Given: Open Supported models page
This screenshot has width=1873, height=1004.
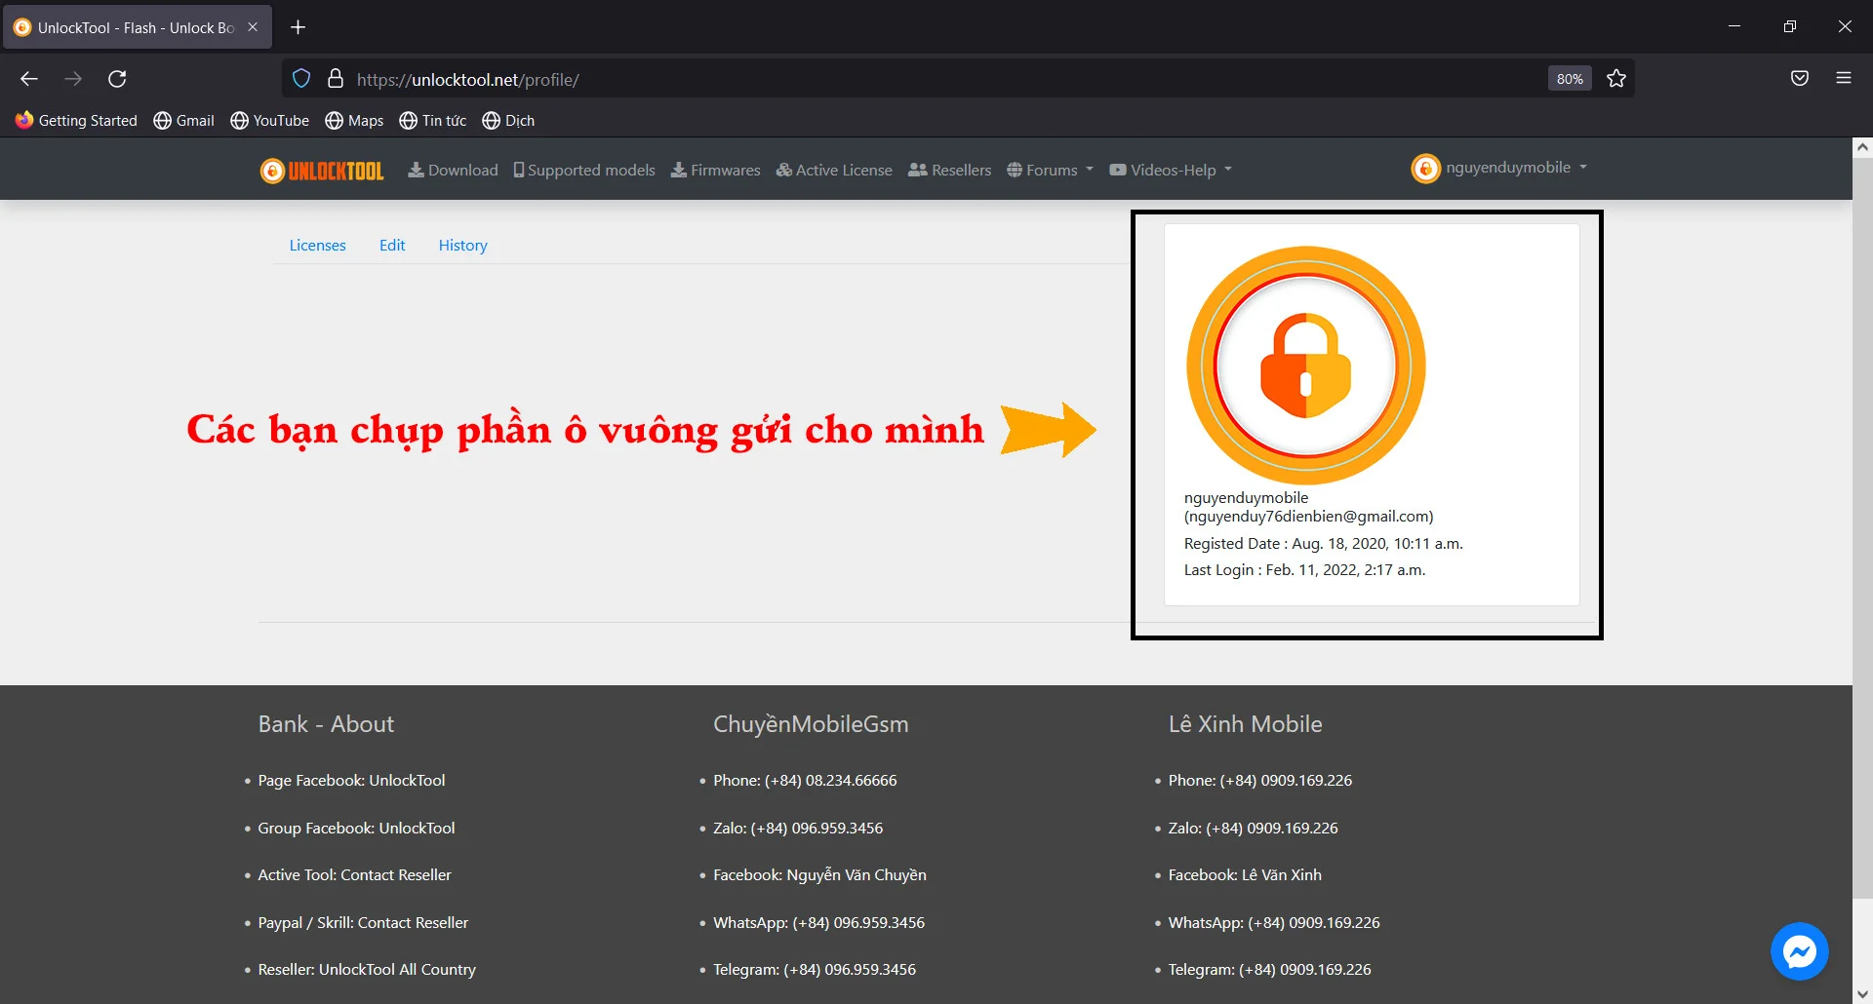Looking at the screenshot, I should [x=584, y=170].
